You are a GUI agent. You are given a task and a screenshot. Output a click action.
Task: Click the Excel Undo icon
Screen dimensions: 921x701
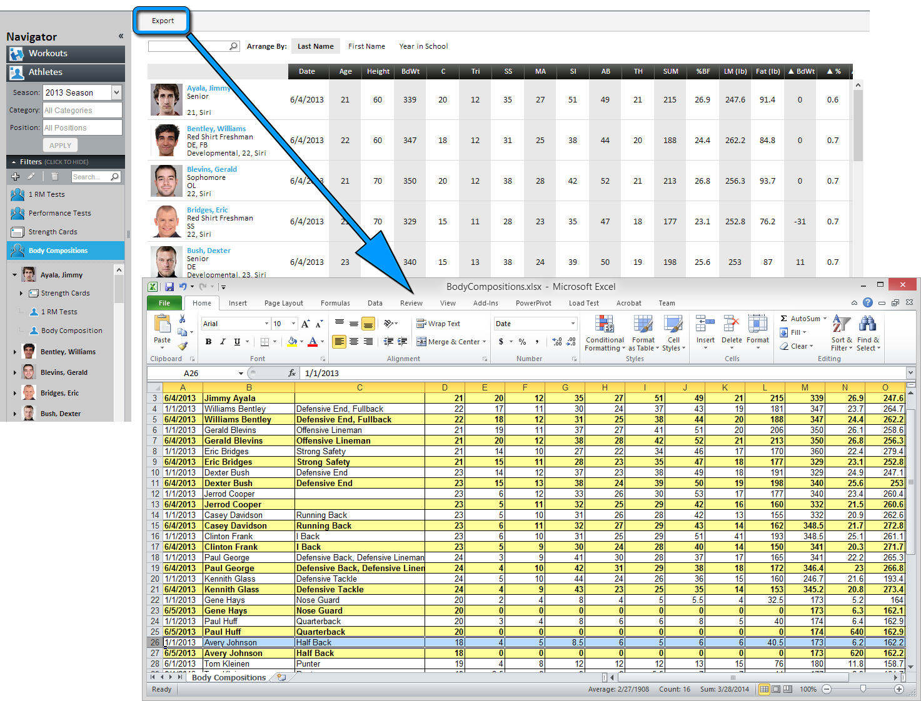point(183,287)
